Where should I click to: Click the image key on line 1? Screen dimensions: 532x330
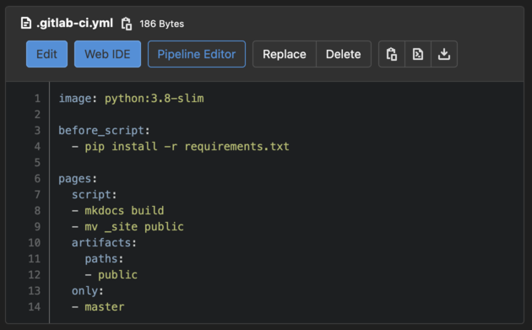pos(74,99)
